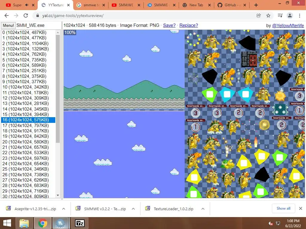306x229 pixels.
Task: Reload the YYTextureView page
Action: (26, 16)
